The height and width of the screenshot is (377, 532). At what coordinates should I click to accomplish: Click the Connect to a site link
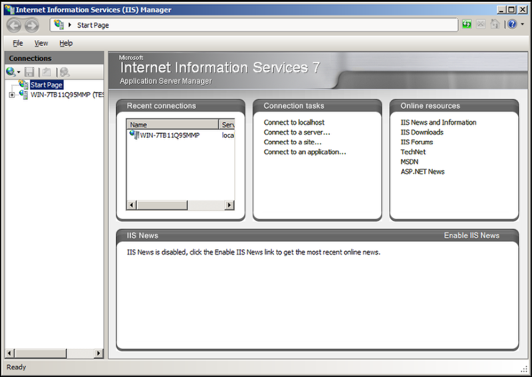coord(293,142)
